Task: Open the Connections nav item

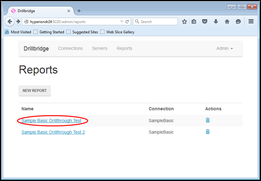Action: click(70, 48)
